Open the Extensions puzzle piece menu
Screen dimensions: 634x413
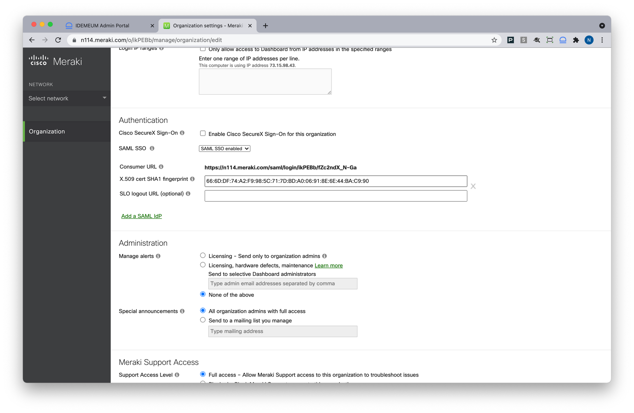tap(576, 40)
